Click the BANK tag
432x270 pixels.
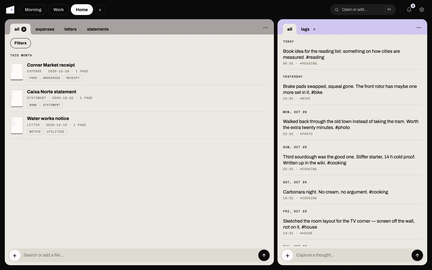click(33, 105)
